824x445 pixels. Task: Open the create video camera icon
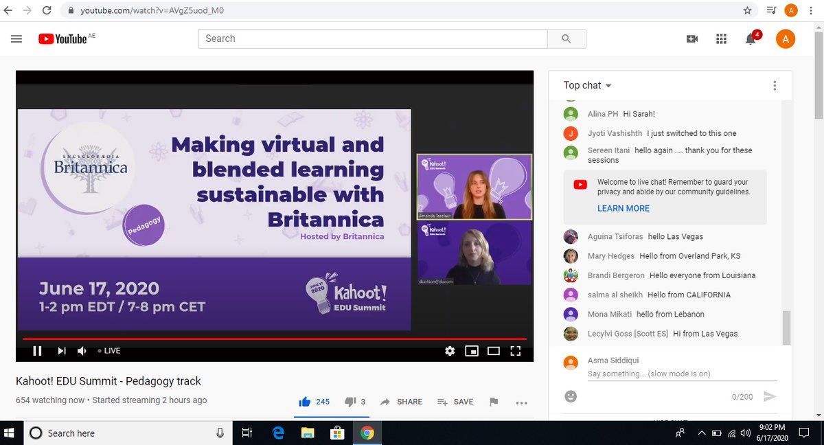pos(692,39)
